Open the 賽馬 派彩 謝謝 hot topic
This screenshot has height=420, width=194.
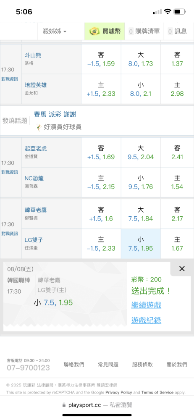coord(55,114)
